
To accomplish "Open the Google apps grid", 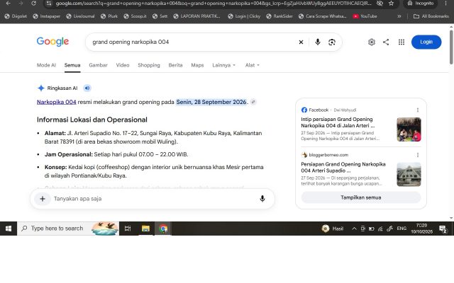I will 402,42.
